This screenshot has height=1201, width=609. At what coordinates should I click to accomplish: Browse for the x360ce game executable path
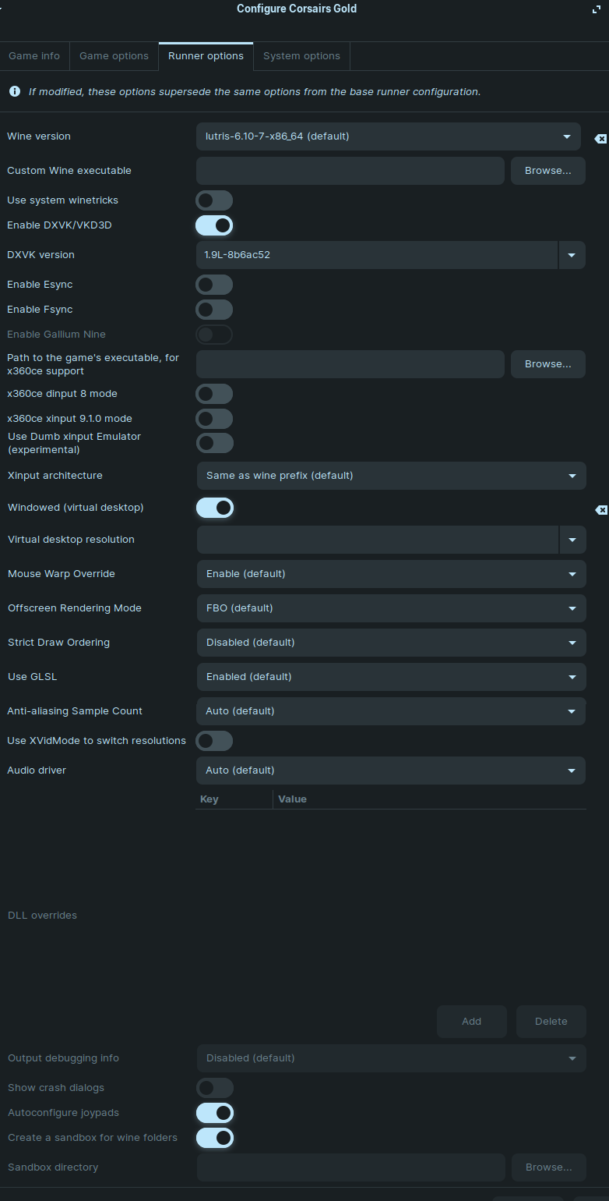[x=547, y=364]
